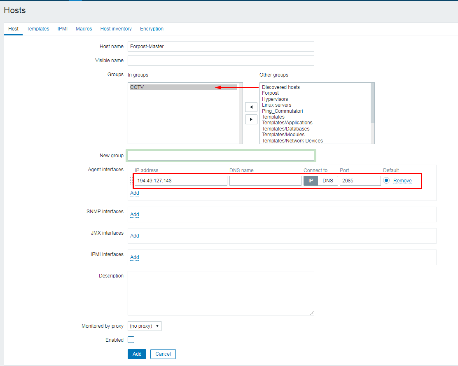The height and width of the screenshot is (366, 458).
Task: Add a new SNMP interface
Action: [x=135, y=214]
